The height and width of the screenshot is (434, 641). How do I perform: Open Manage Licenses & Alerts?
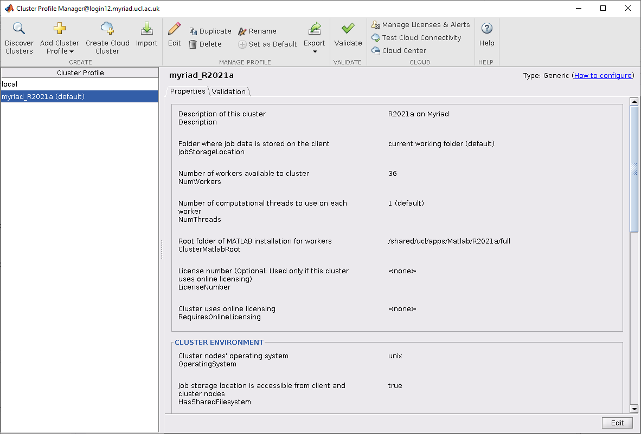tap(421, 24)
